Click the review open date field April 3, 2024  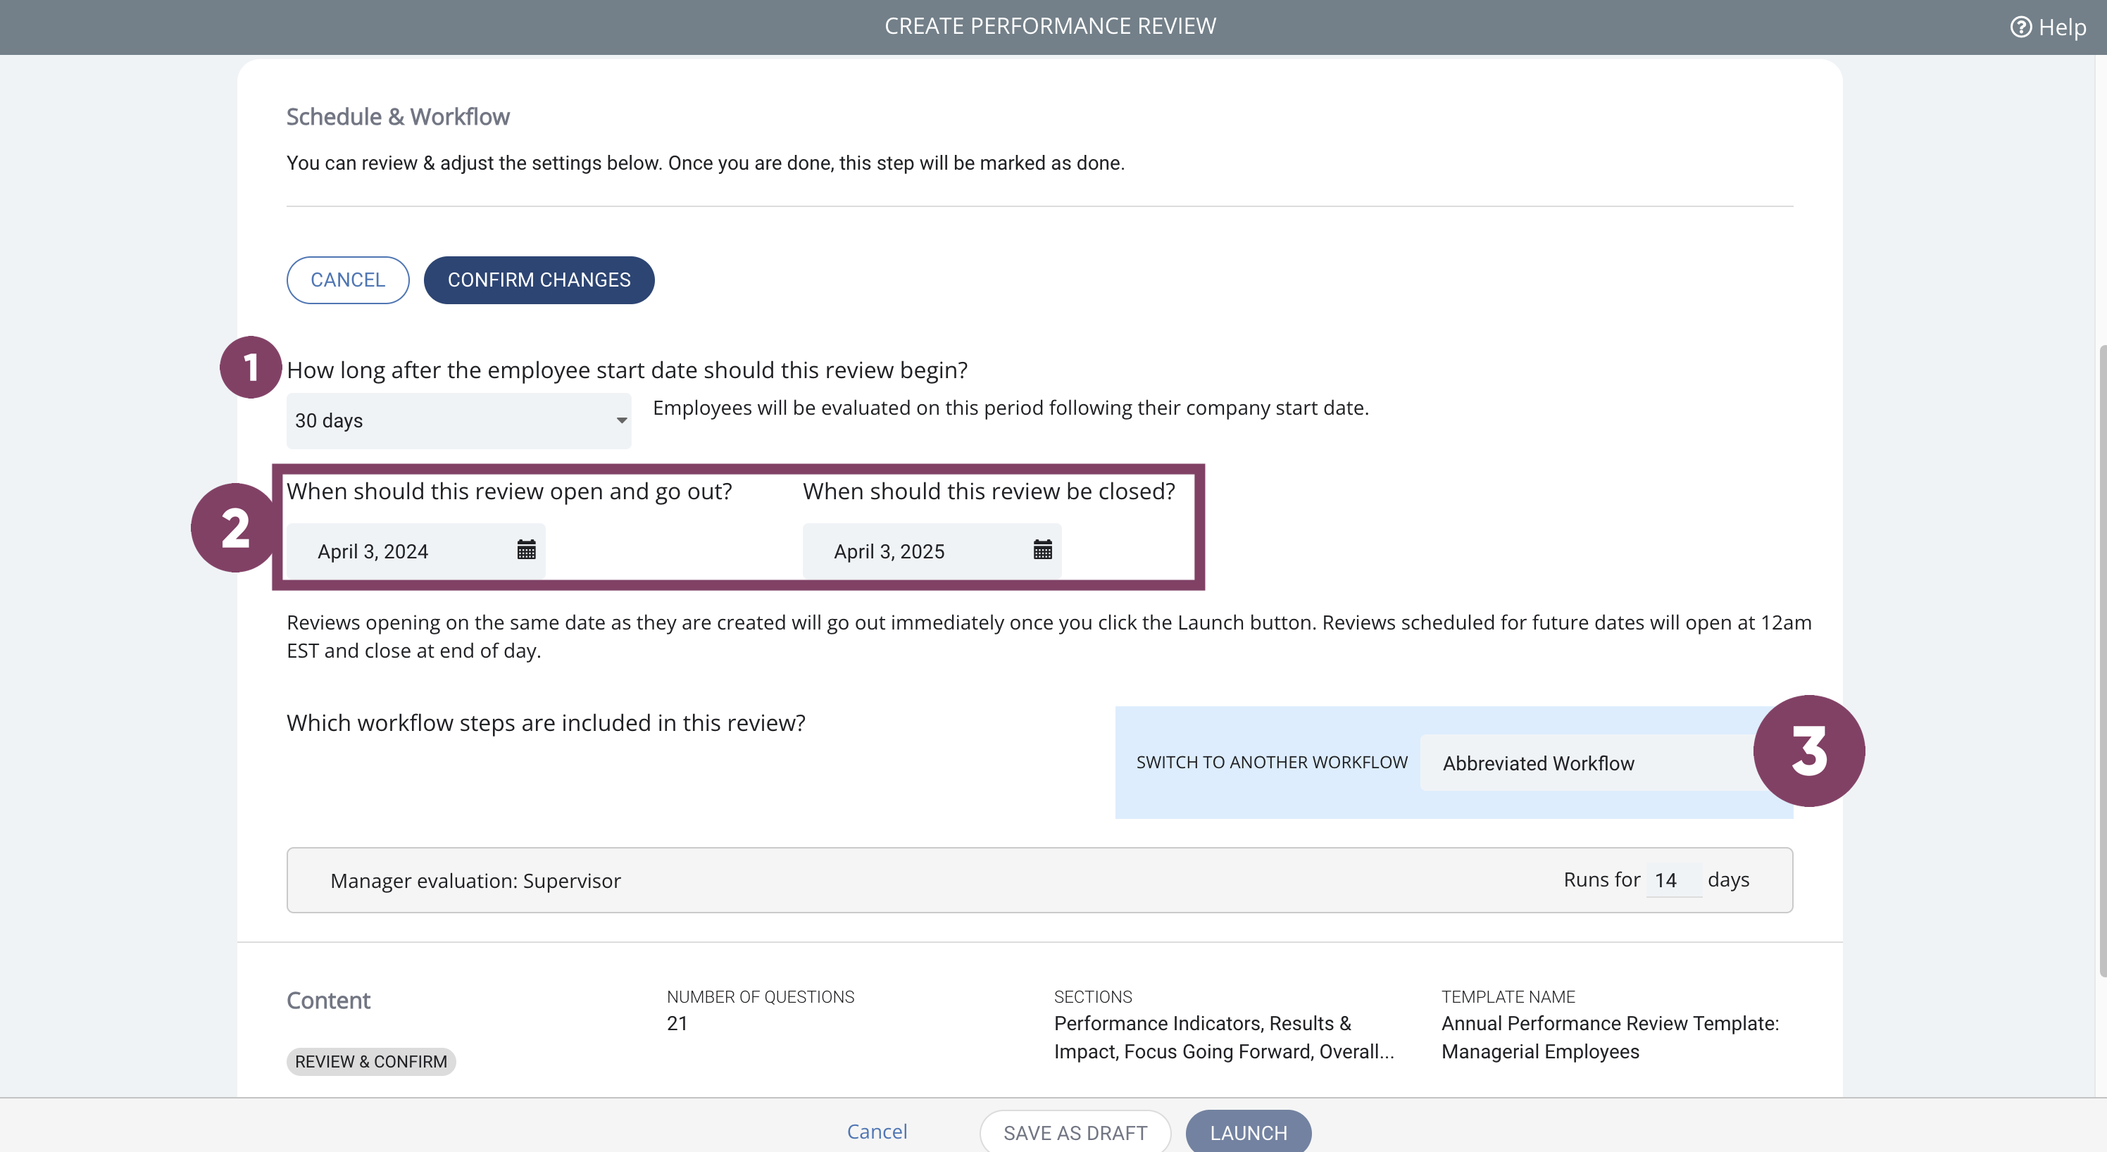point(415,551)
